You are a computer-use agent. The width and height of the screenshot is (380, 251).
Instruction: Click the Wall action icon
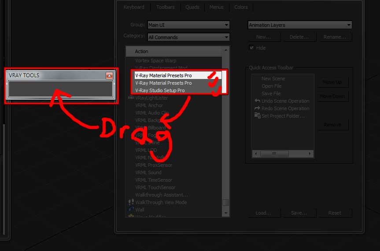tap(131, 209)
